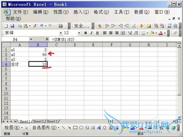The height and width of the screenshot is (137, 183).
Task: Click the Format Painter brush icon
Action: tap(35, 26)
